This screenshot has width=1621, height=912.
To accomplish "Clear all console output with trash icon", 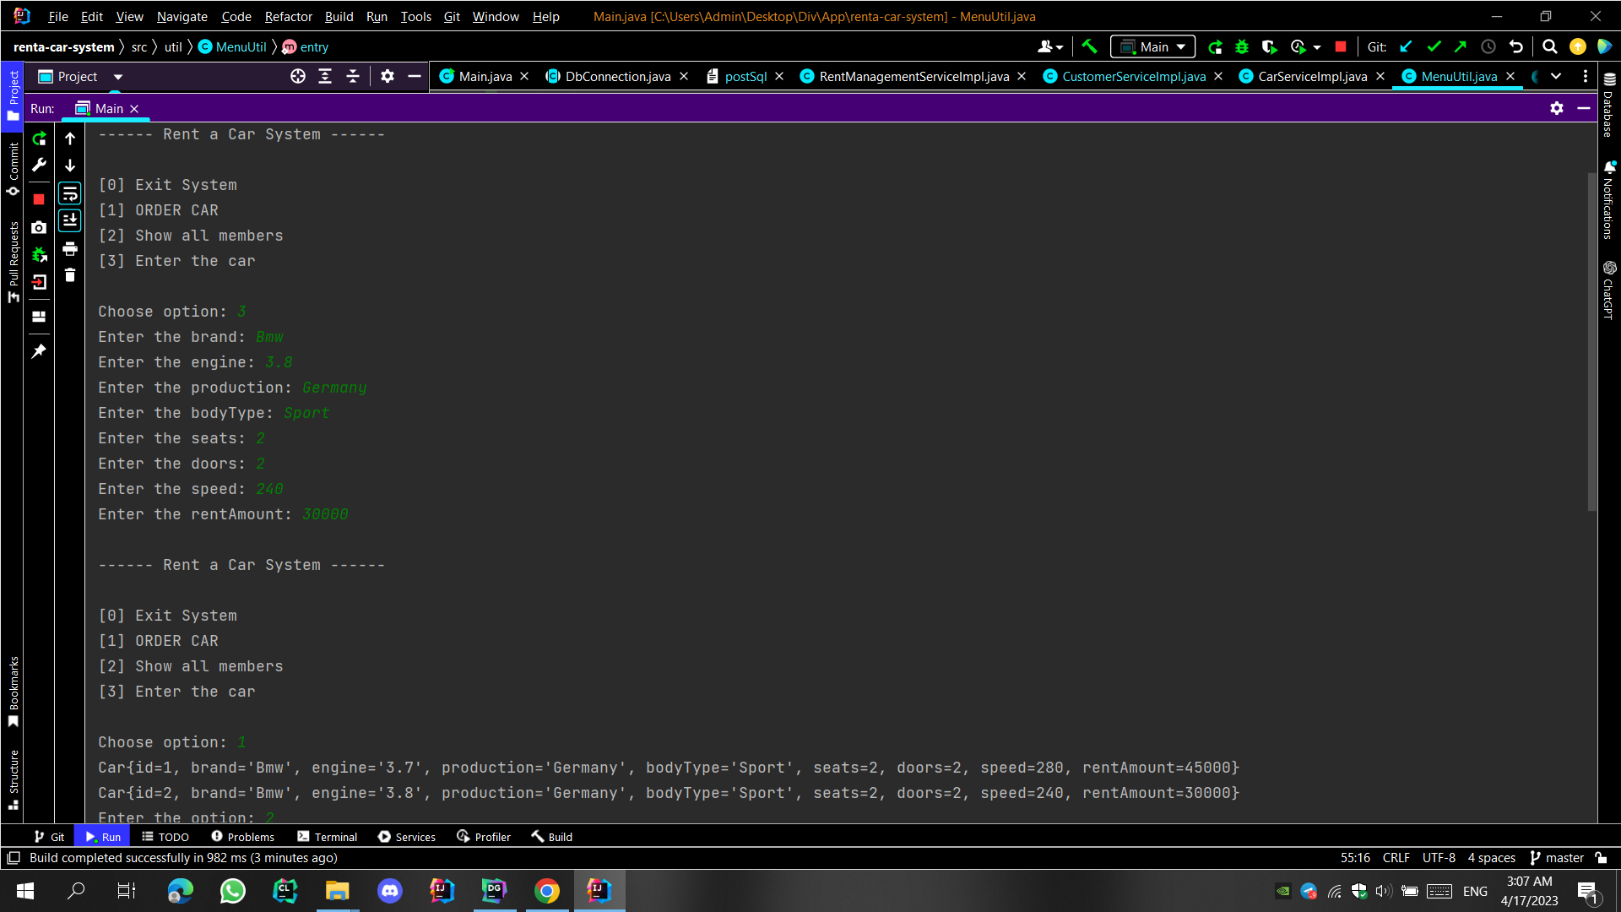I will point(70,275).
